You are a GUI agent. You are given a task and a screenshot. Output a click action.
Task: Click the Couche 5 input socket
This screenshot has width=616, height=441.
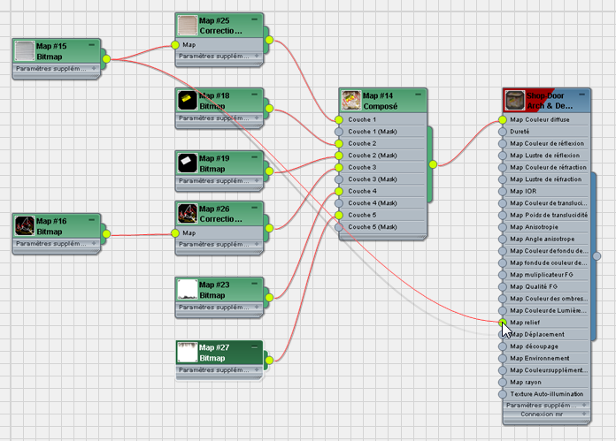pos(339,215)
